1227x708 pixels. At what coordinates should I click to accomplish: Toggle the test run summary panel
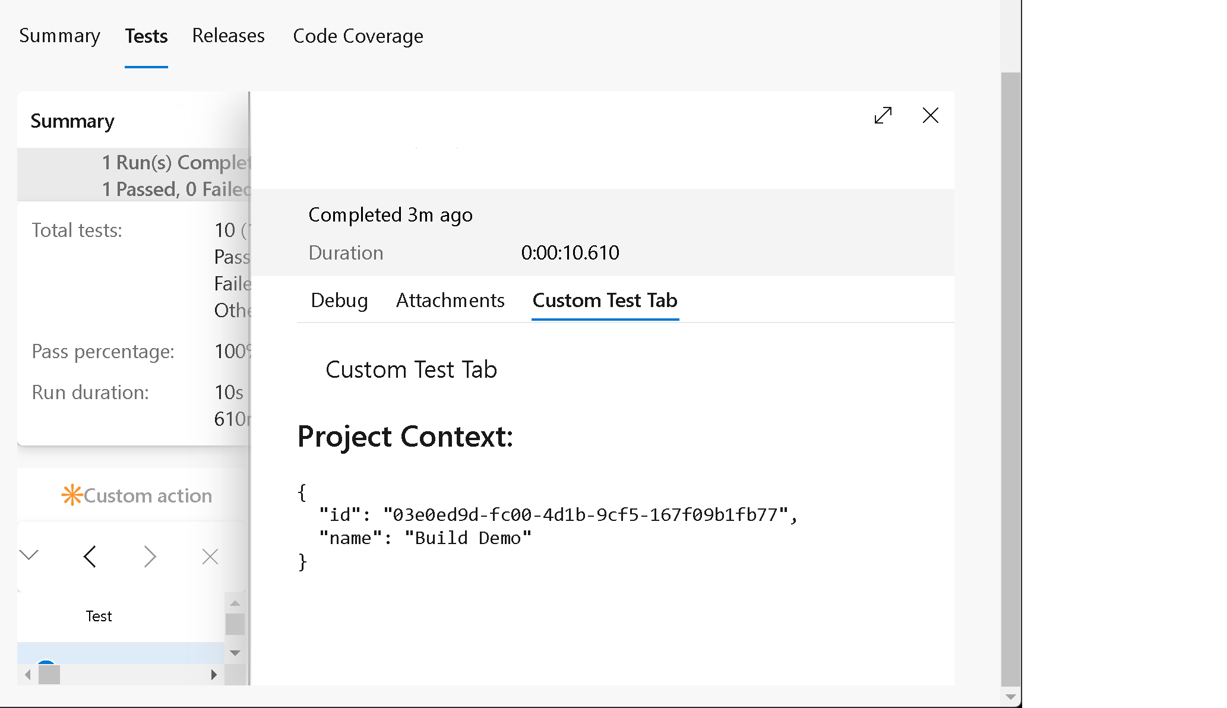[30, 557]
